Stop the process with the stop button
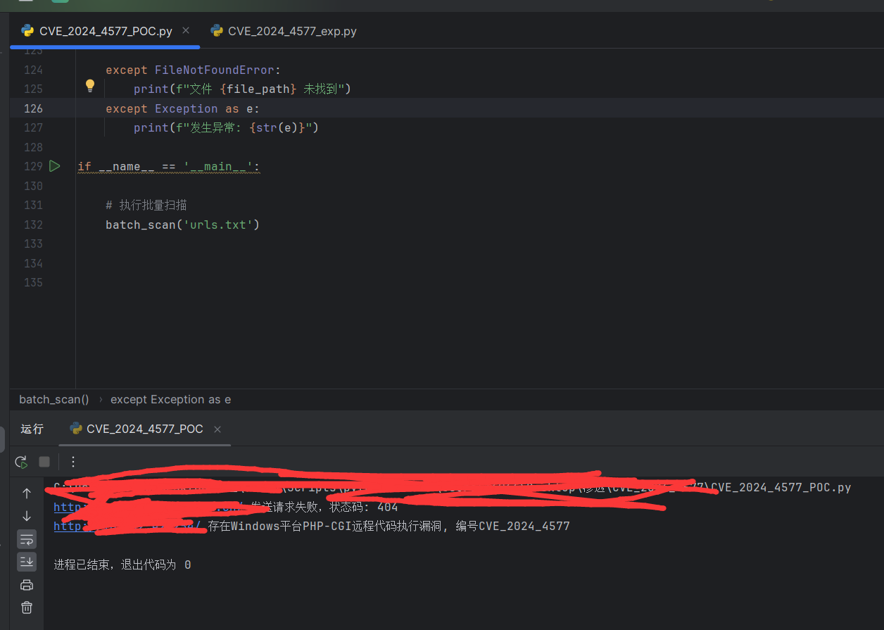Image resolution: width=884 pixels, height=630 pixels. pyautogui.click(x=44, y=462)
